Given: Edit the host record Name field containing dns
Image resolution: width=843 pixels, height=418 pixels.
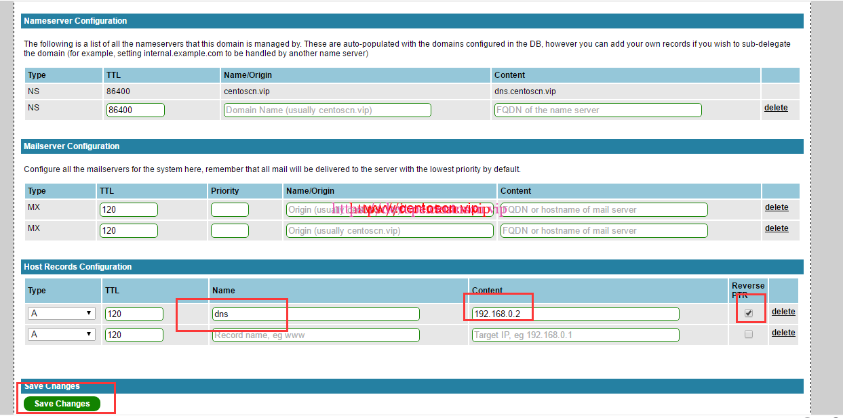Looking at the screenshot, I should [x=315, y=314].
